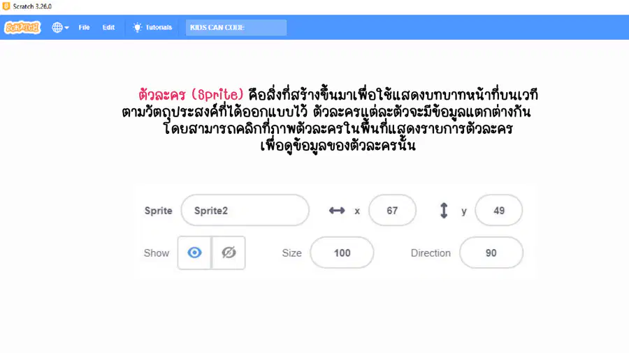Click the Scratch 3.26.0 title bar icon

click(x=6, y=6)
